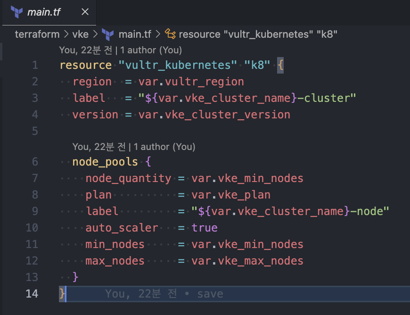Click var.vke_min_nodes on line 7
410x315 pixels.
coord(247,178)
